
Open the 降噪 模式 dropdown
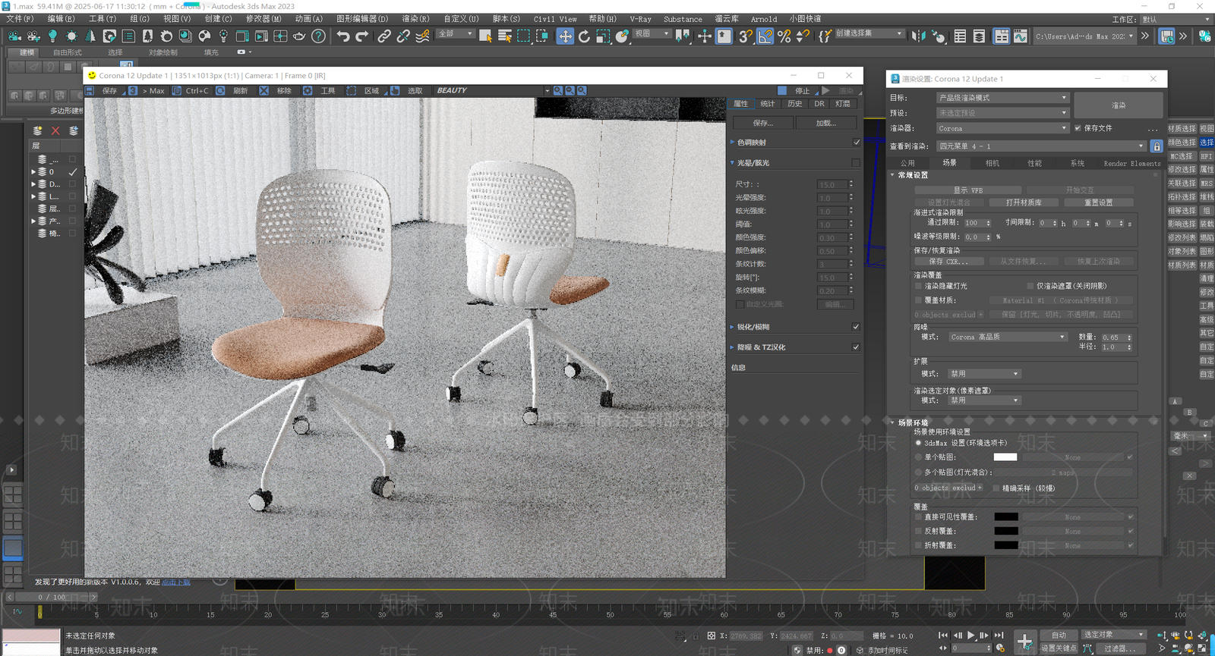(x=1007, y=337)
